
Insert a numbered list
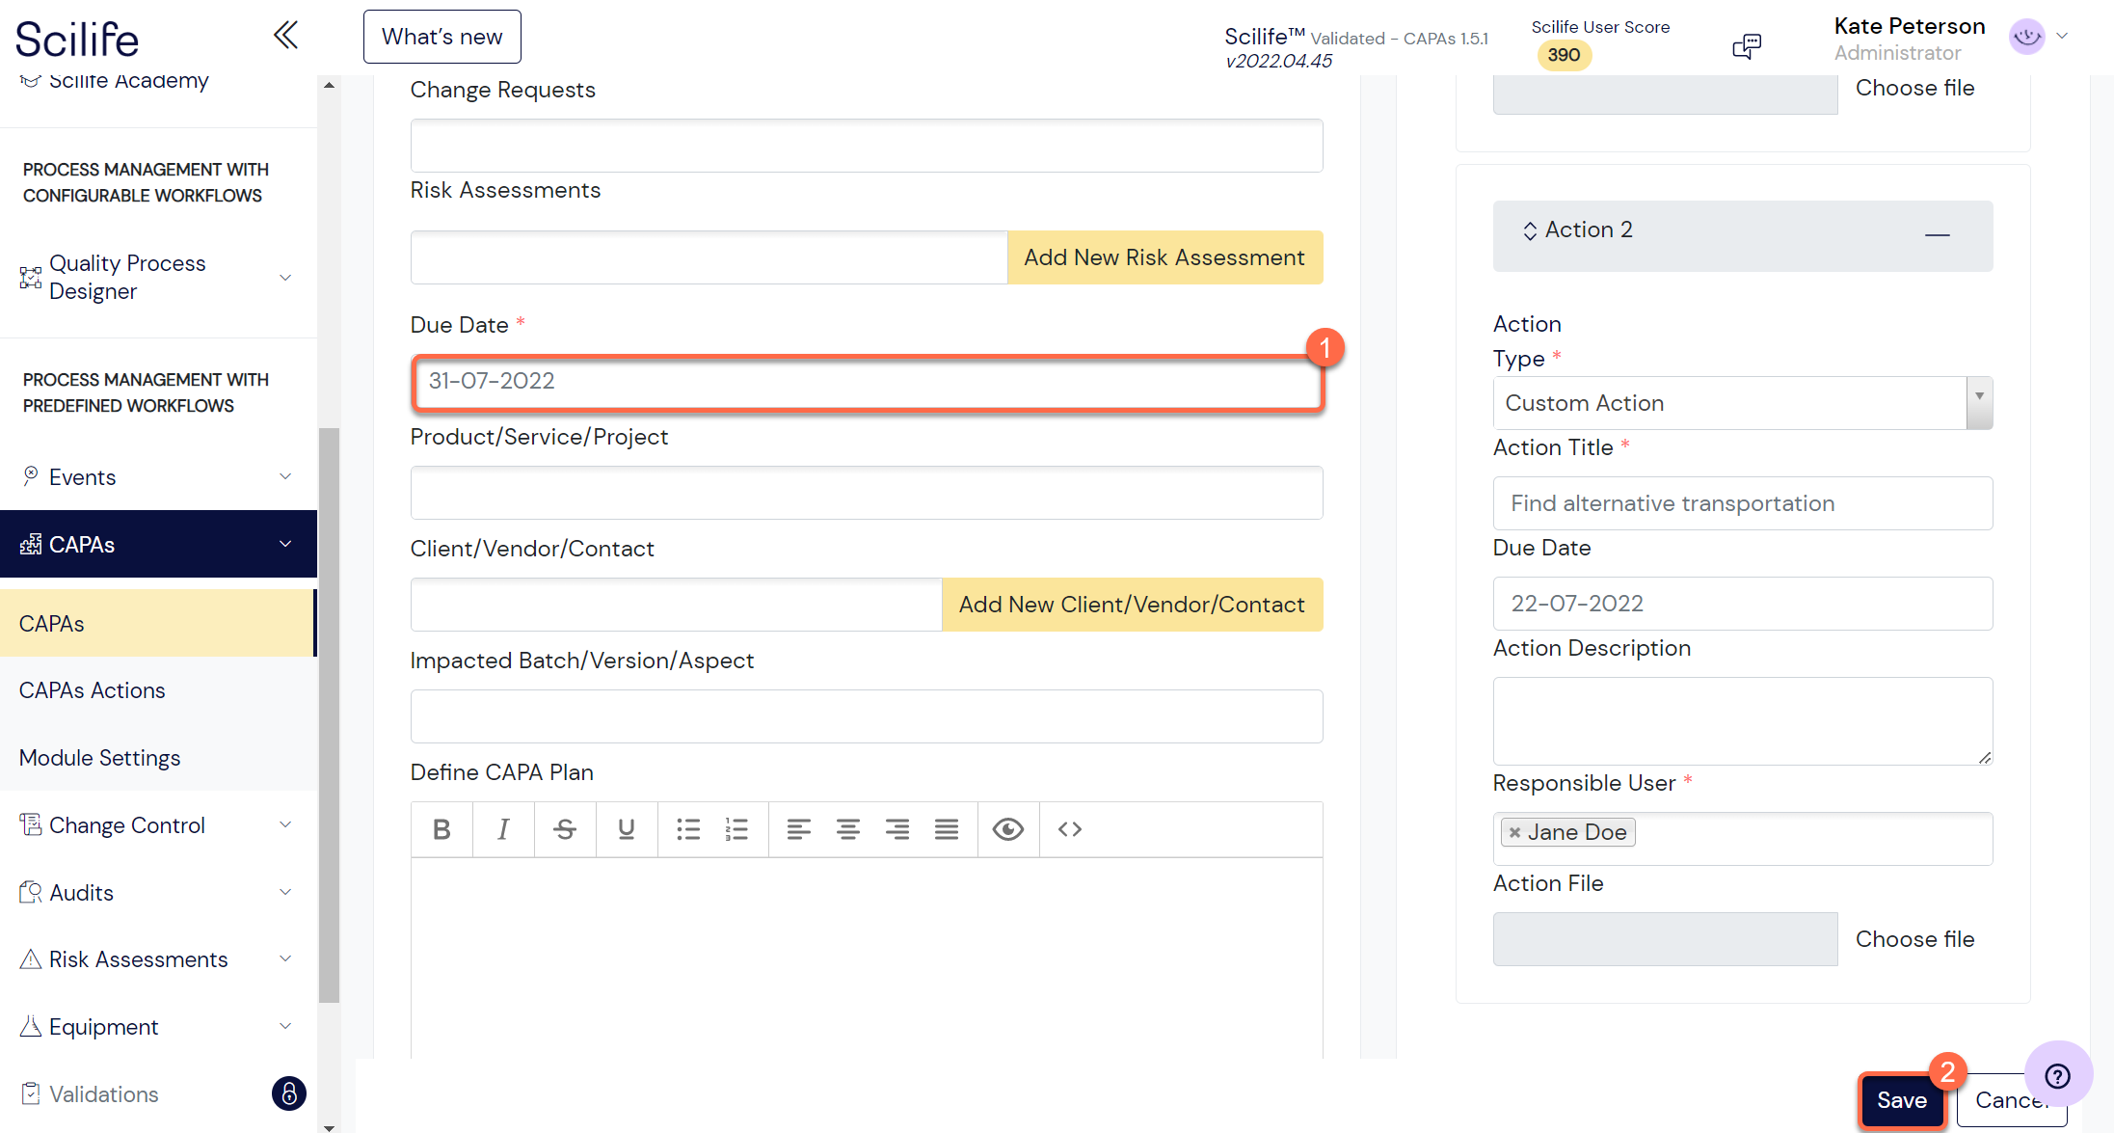pos(737,829)
